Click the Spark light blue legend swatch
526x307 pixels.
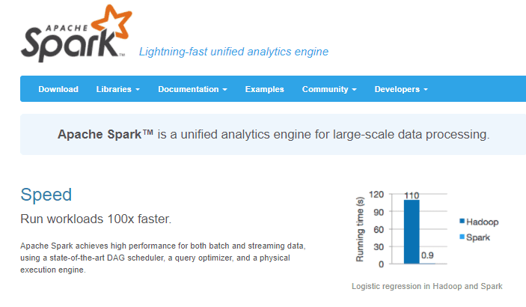pyautogui.click(x=462, y=237)
